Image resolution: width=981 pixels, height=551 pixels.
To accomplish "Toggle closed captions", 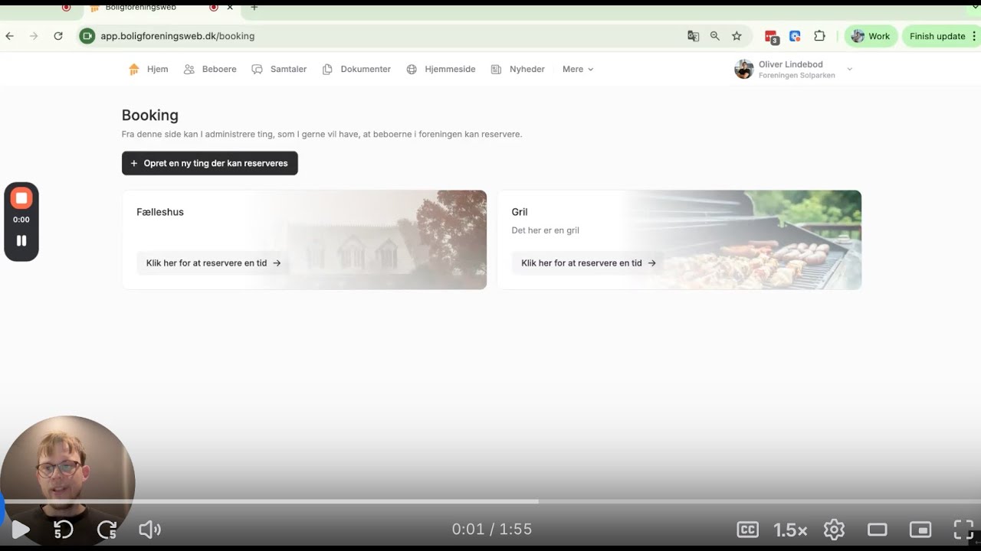I will 747,530.
